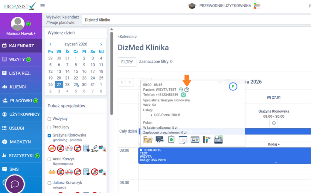
Task: Tick the Wszyscy specialists checkbox
Action: (50, 119)
